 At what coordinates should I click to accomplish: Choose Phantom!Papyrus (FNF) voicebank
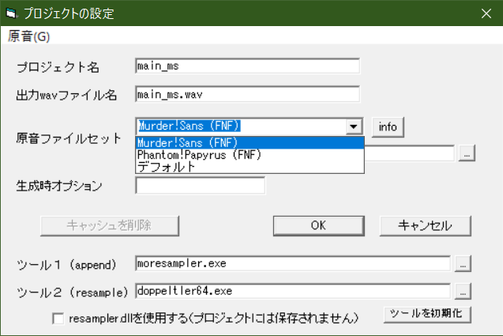click(x=250, y=155)
